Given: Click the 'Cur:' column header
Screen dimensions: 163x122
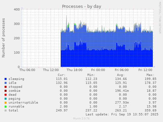Looking at the screenshot, I should [62, 75].
